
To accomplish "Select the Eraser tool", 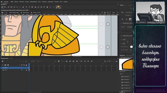I will click(32, 7).
